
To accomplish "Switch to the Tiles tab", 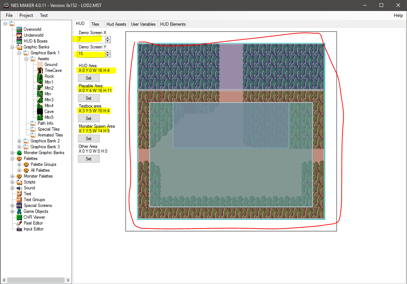I will point(95,24).
